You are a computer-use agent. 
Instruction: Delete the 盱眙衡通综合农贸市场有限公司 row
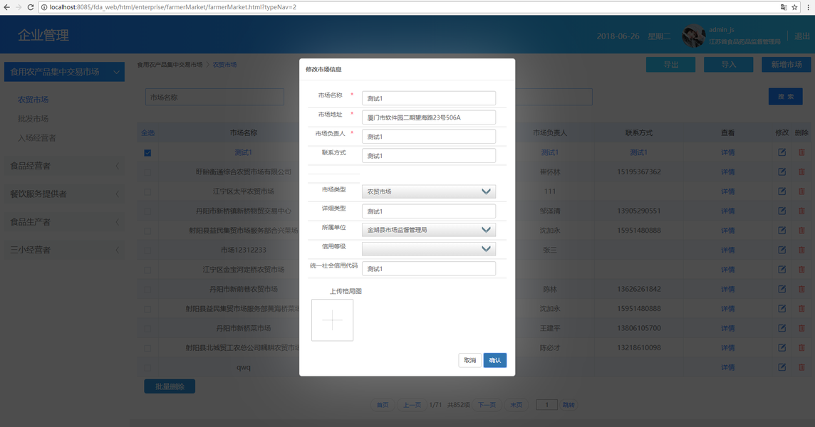[x=801, y=172]
